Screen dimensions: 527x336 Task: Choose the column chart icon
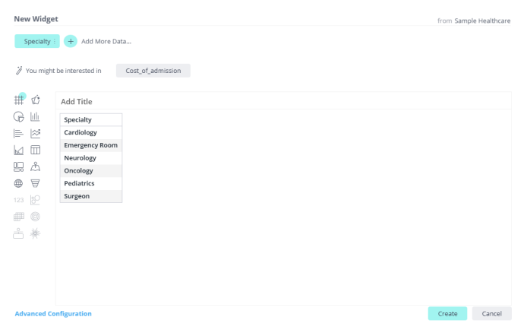[x=35, y=117]
